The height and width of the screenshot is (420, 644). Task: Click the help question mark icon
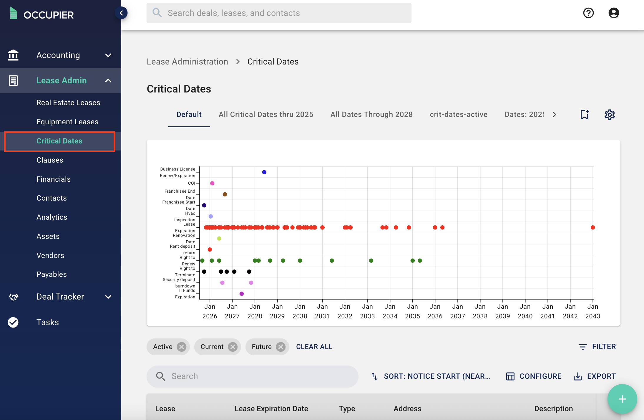(x=588, y=13)
